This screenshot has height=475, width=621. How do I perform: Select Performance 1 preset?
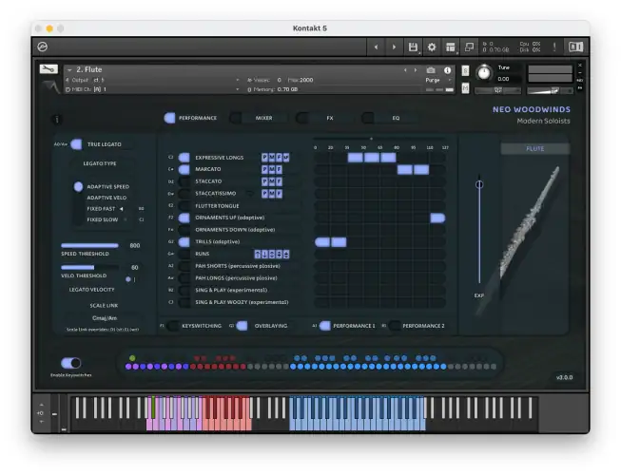[x=347, y=326]
